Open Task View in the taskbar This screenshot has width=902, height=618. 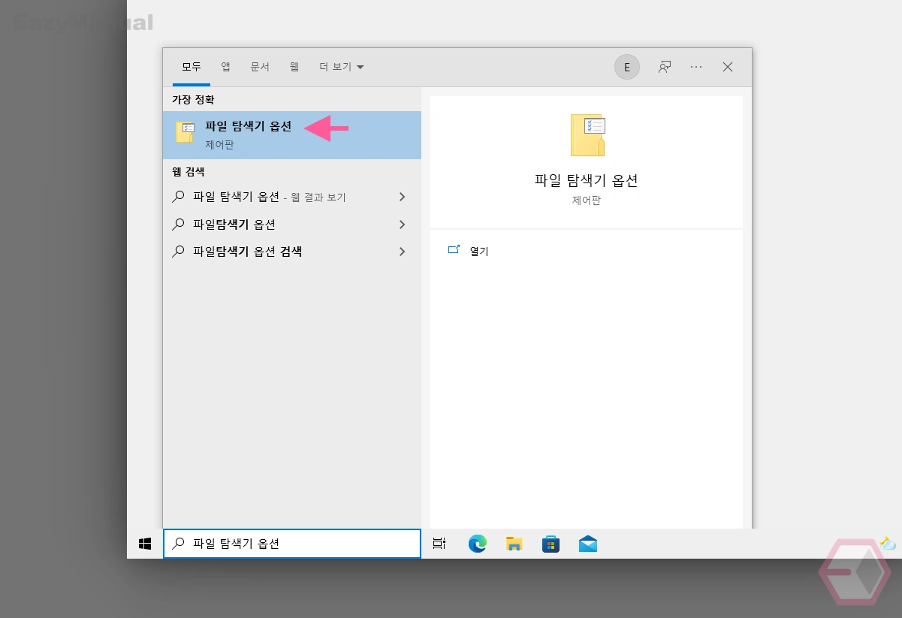point(439,544)
